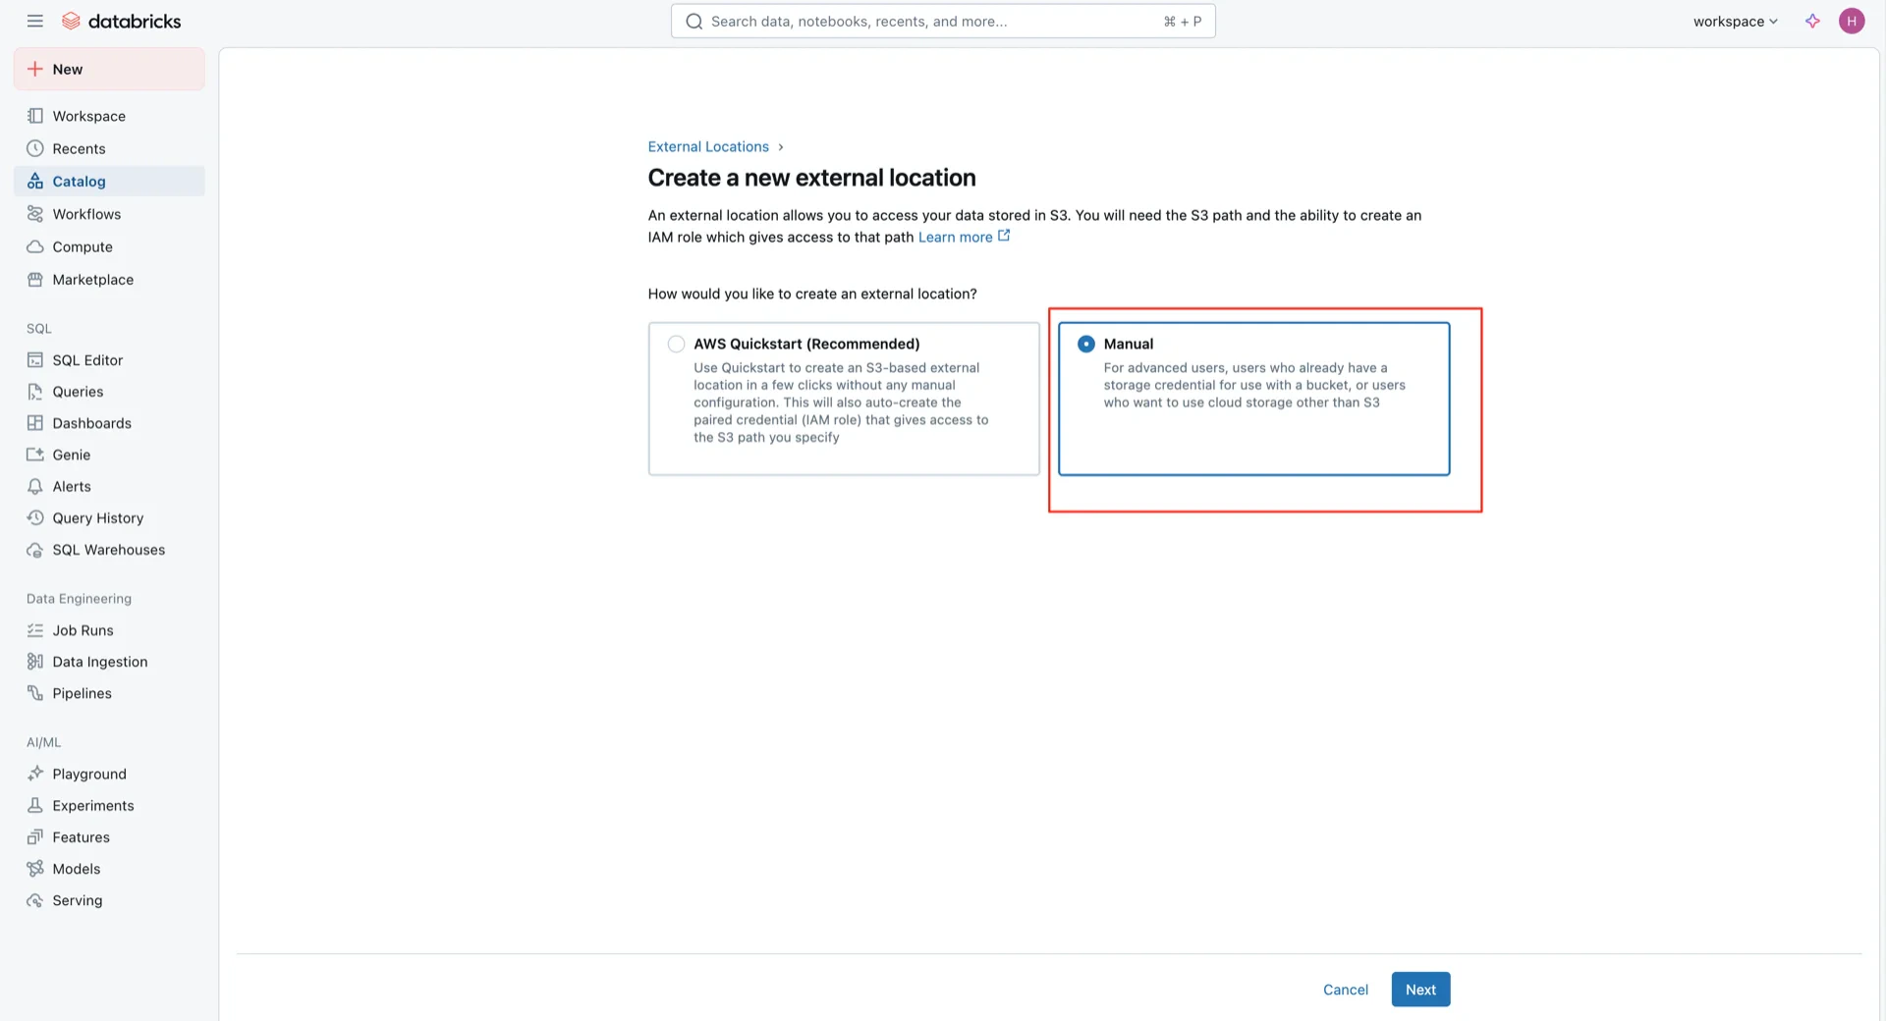
Task: Navigate to Compute in the sidebar
Action: (x=109, y=246)
